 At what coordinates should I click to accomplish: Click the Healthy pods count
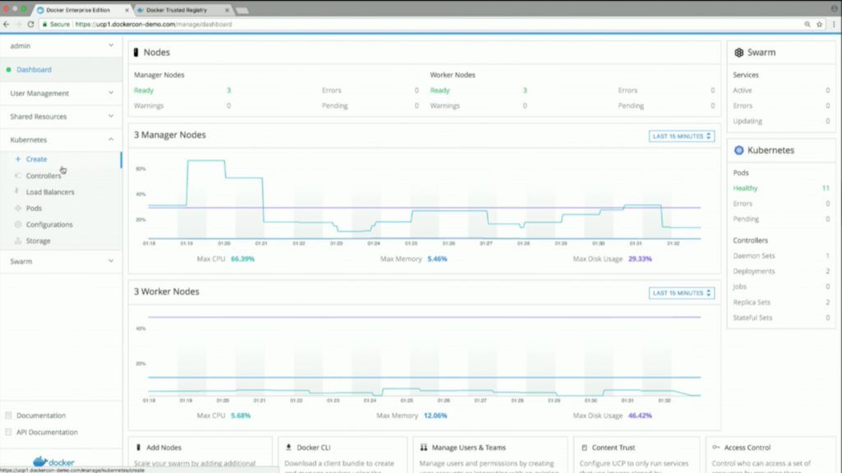tap(826, 188)
